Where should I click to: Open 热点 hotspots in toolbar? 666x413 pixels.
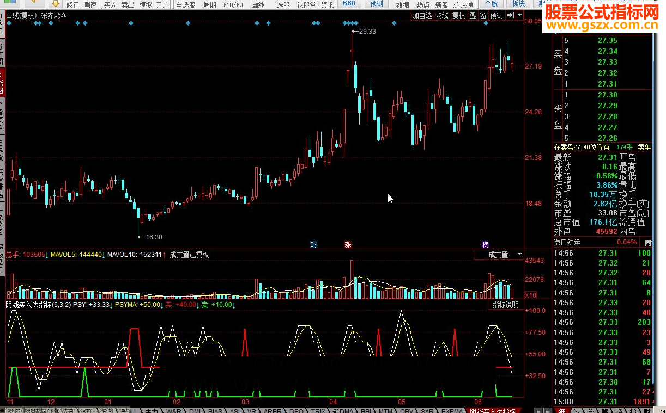pyautogui.click(x=423, y=5)
